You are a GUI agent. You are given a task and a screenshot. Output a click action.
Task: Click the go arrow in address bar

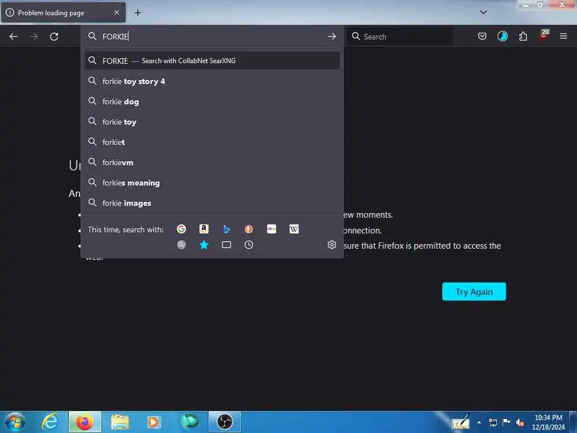pos(331,37)
